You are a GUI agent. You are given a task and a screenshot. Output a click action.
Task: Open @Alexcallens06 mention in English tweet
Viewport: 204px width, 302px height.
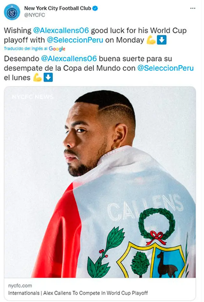(x=61, y=31)
